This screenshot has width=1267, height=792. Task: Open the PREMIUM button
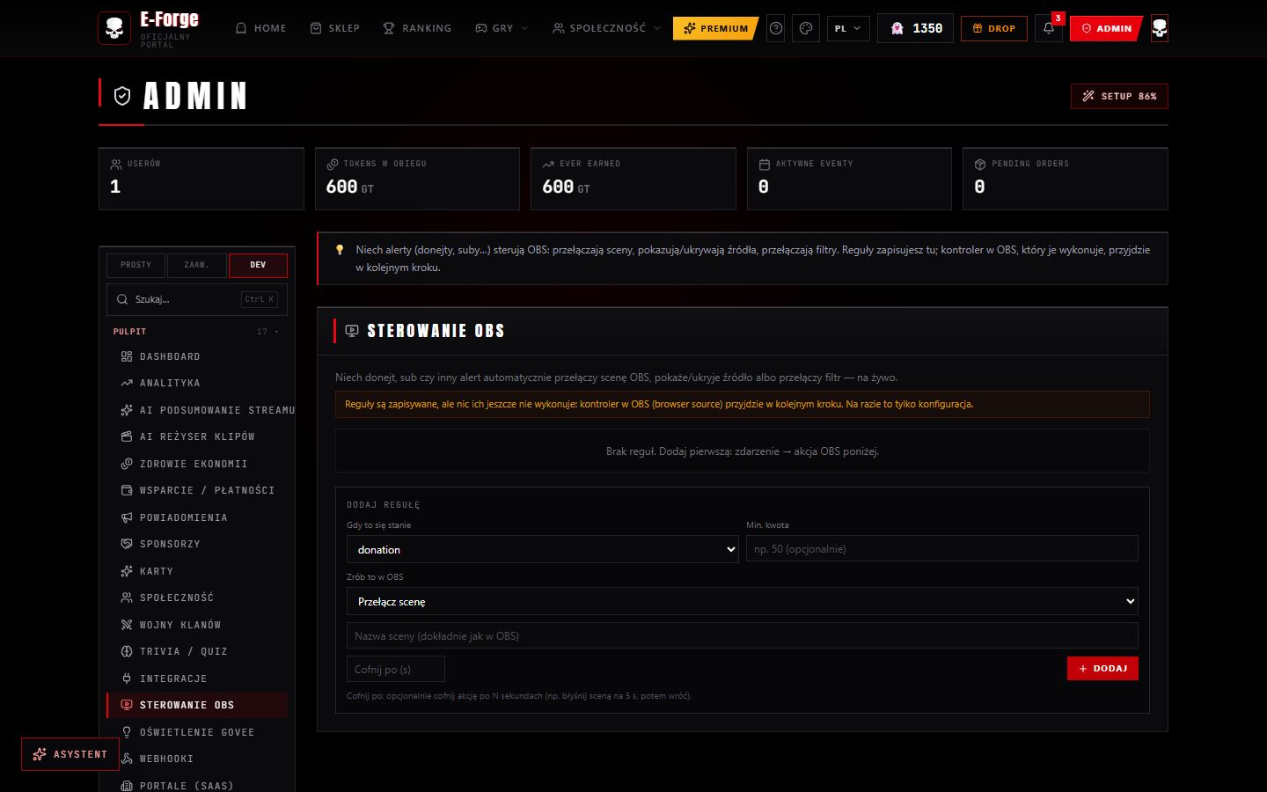[715, 28]
